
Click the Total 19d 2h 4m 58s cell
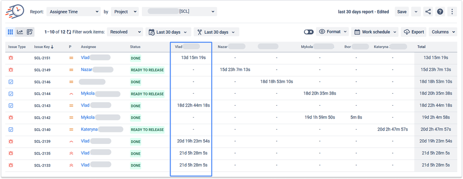(x=436, y=117)
